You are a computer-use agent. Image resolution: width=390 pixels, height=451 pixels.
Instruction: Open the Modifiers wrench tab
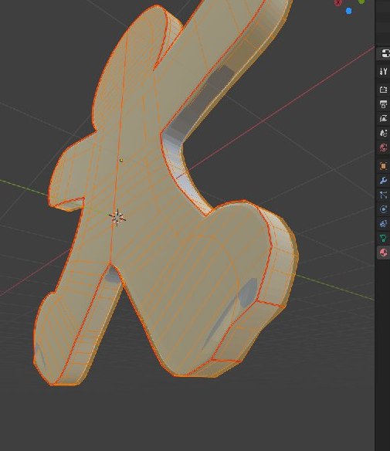tap(383, 181)
